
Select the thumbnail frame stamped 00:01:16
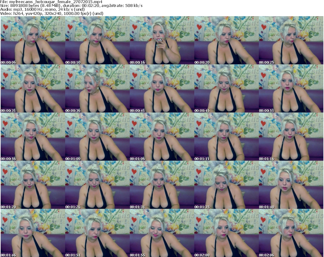pos(291,137)
